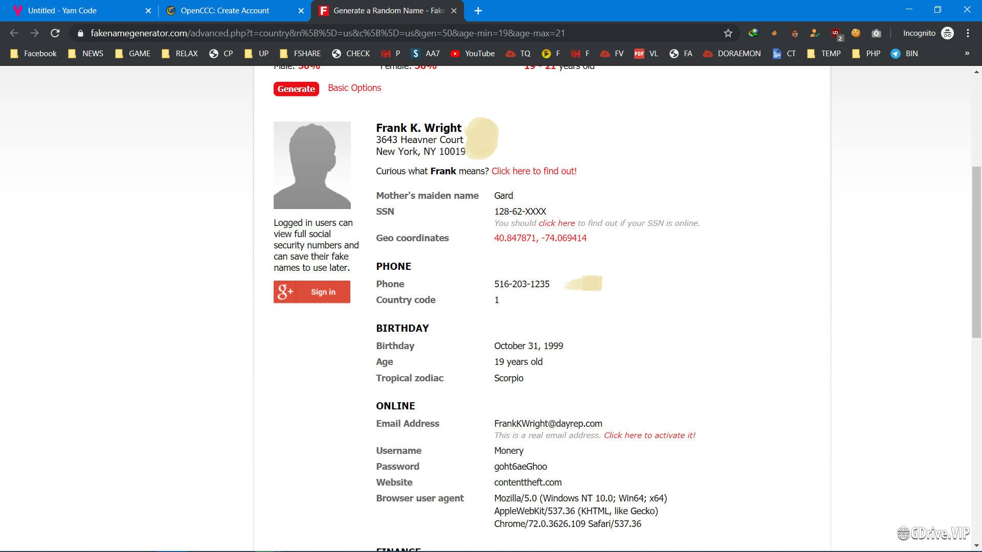Click the Generate button to create new identity
Viewport: 982px width, 552px height.
pyautogui.click(x=297, y=88)
